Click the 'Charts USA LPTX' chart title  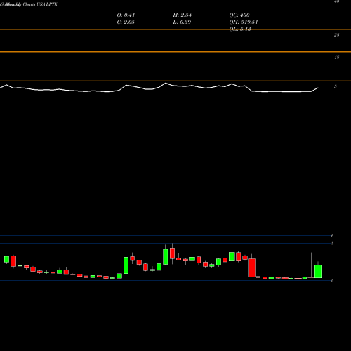click(40, 4)
